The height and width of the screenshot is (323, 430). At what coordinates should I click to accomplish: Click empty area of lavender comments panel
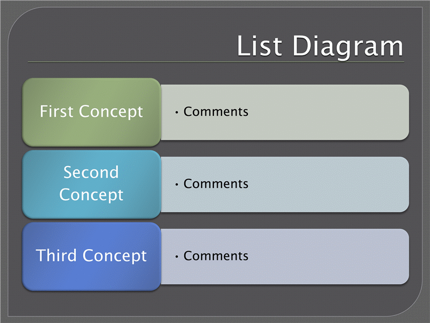pyautogui.click(x=329, y=257)
